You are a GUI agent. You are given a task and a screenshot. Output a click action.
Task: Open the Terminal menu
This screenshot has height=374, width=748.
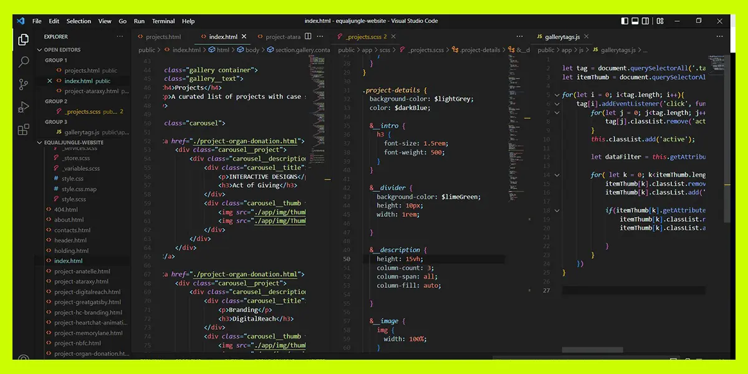[163, 21]
